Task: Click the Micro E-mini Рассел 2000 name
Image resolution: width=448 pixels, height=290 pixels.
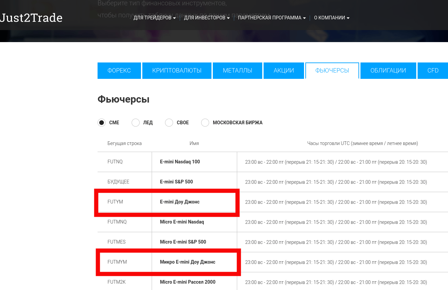Action: [x=187, y=282]
